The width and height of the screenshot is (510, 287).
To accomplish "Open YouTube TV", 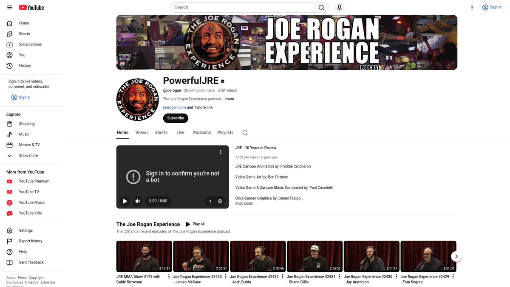I will (x=32, y=192).
